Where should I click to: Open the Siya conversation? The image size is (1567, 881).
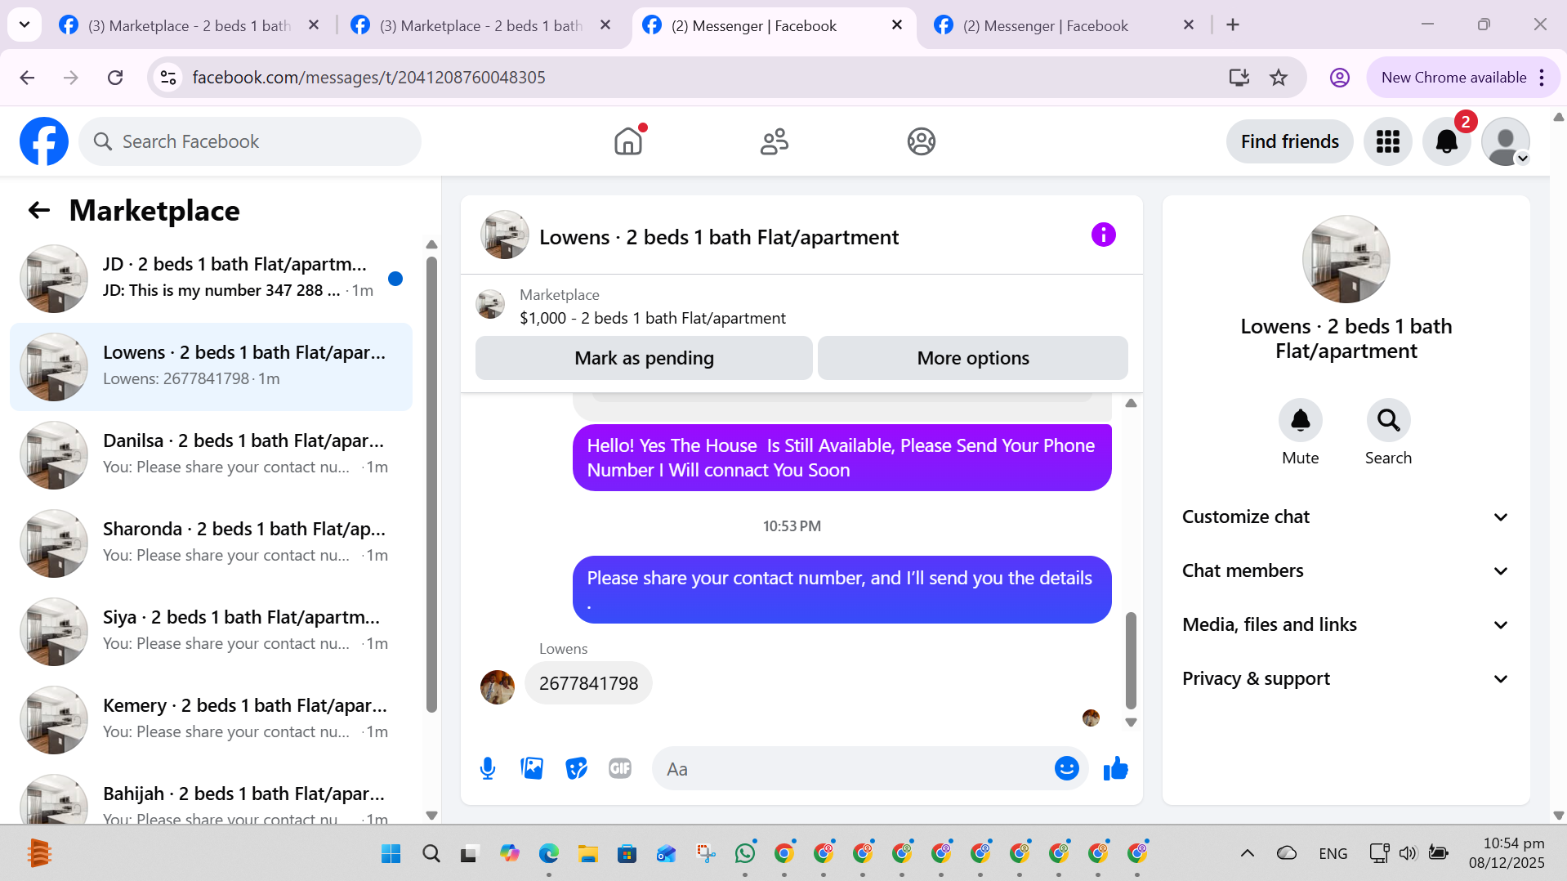(211, 631)
